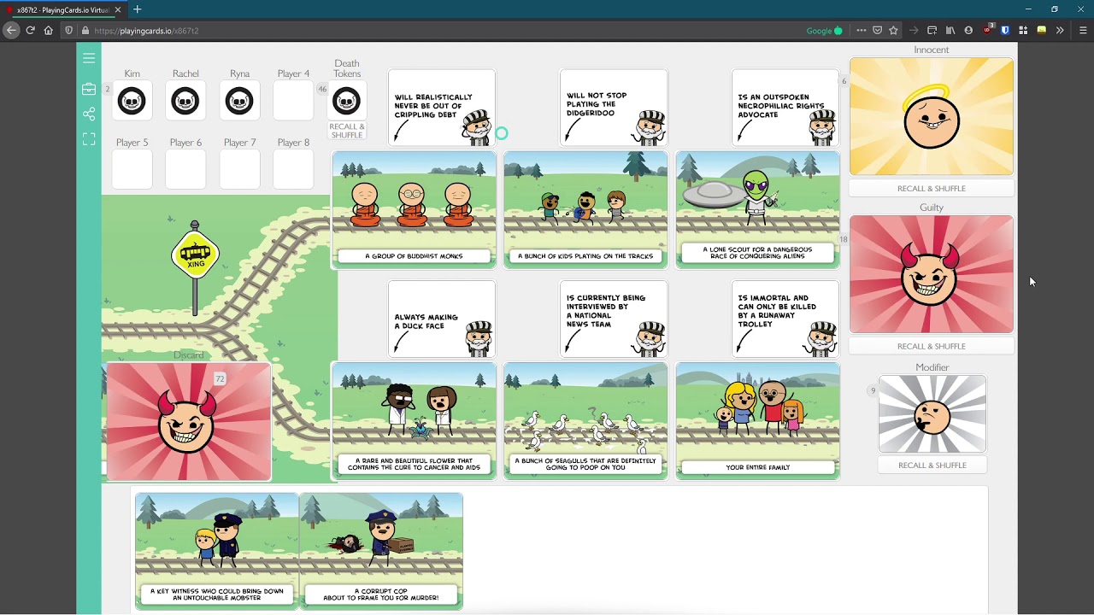Open uBlock Origin extension popup

click(x=987, y=30)
